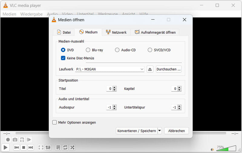Toggle A-B loop icon

(22, 140)
